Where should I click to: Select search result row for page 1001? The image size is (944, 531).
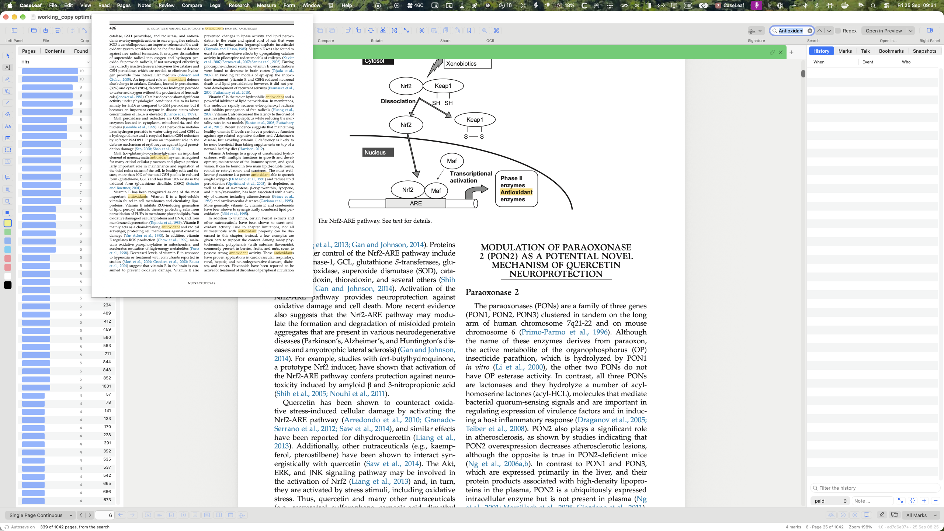[66, 387]
